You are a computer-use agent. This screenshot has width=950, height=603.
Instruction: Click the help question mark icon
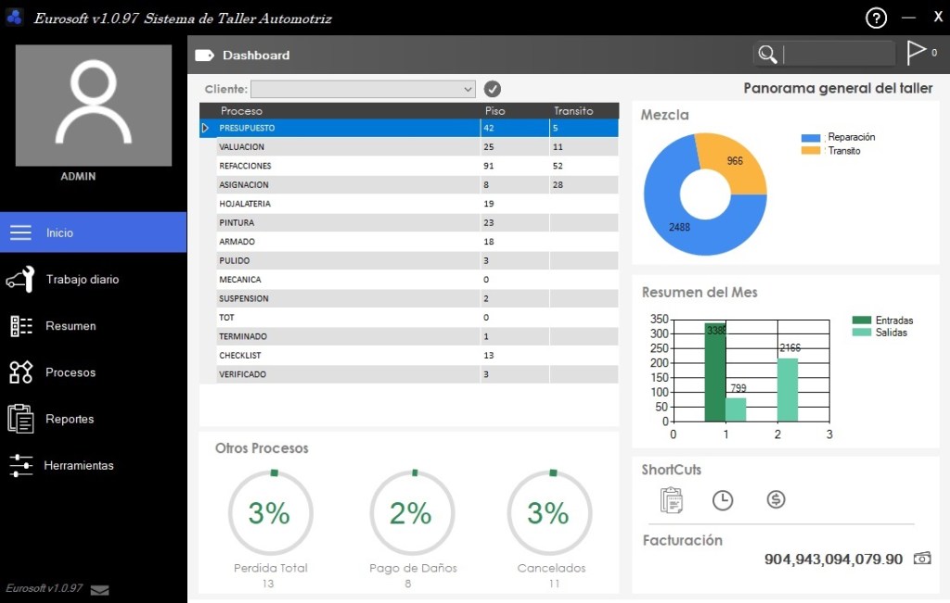coord(876,18)
